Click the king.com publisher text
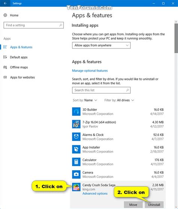This screenshot has width=178, height=209. pos(89,189)
